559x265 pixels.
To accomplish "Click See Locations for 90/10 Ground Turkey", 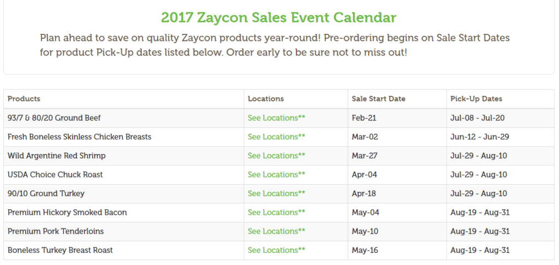I will (276, 193).
